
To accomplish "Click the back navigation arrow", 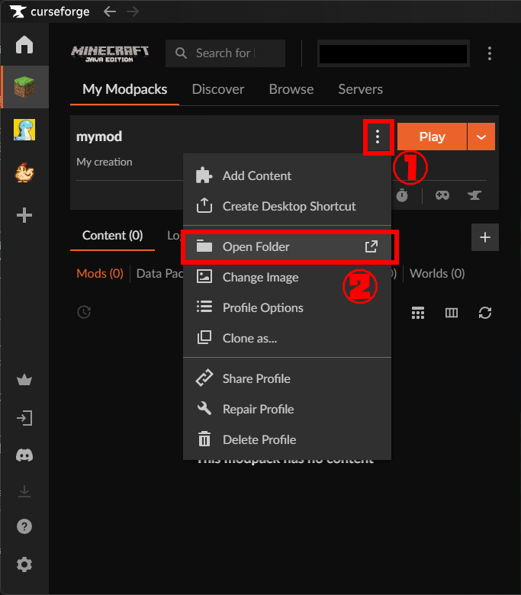I will pos(110,11).
